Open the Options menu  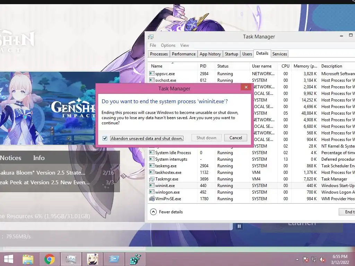168,45
